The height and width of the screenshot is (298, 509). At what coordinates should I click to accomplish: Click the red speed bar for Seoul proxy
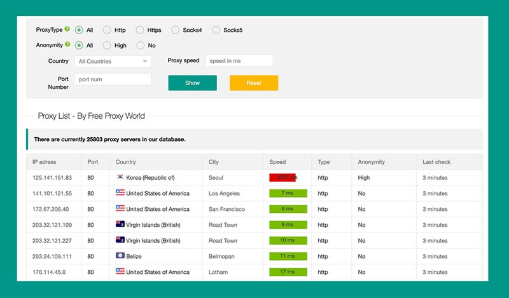pyautogui.click(x=283, y=178)
